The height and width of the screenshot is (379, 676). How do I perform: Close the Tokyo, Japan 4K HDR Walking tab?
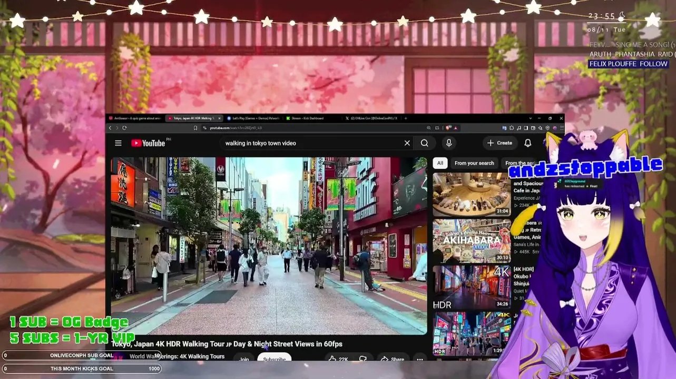[x=219, y=118]
